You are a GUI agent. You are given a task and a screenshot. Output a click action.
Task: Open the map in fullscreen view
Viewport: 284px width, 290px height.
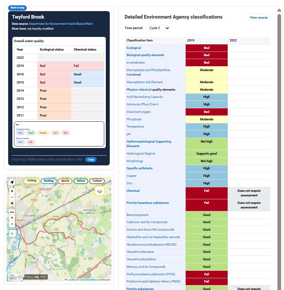click(x=12, y=203)
